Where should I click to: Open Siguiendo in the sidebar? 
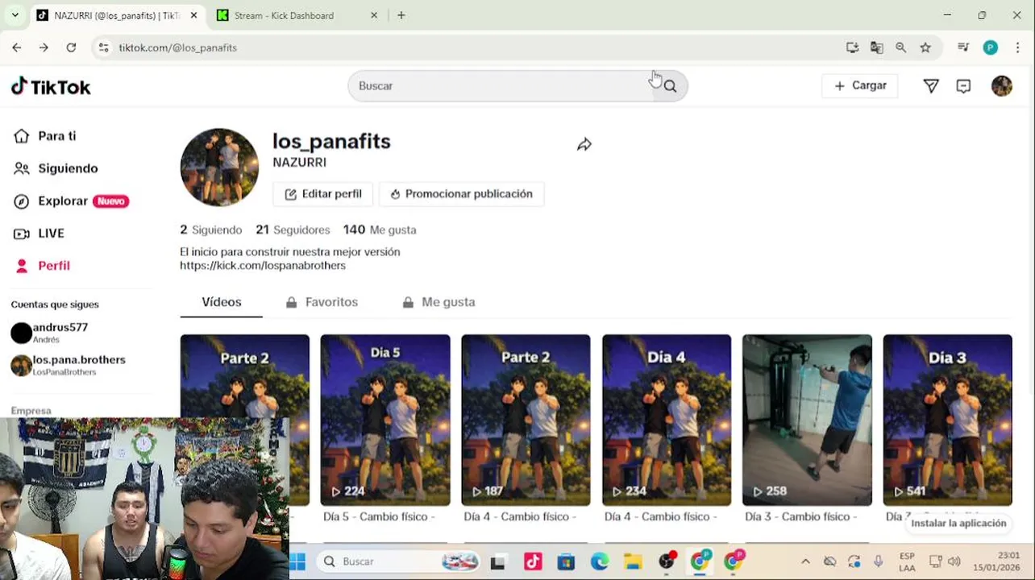point(56,168)
